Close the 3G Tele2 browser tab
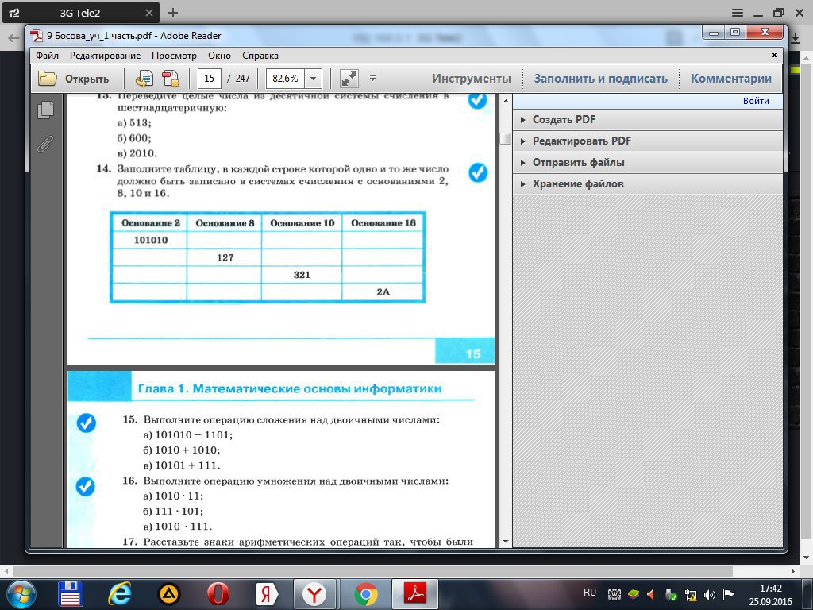The height and width of the screenshot is (610, 813). pyautogui.click(x=148, y=13)
